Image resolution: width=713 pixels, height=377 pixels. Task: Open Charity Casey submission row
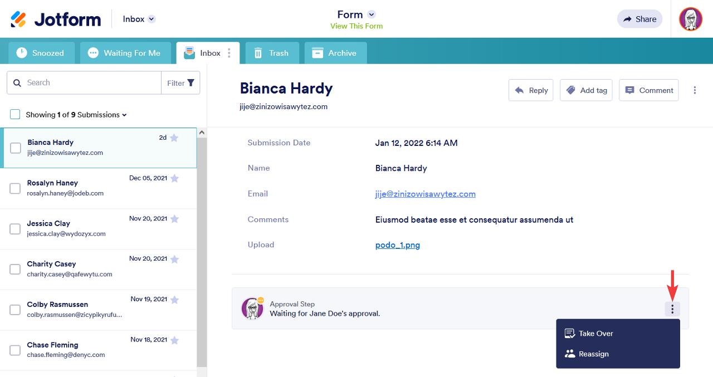(x=99, y=270)
